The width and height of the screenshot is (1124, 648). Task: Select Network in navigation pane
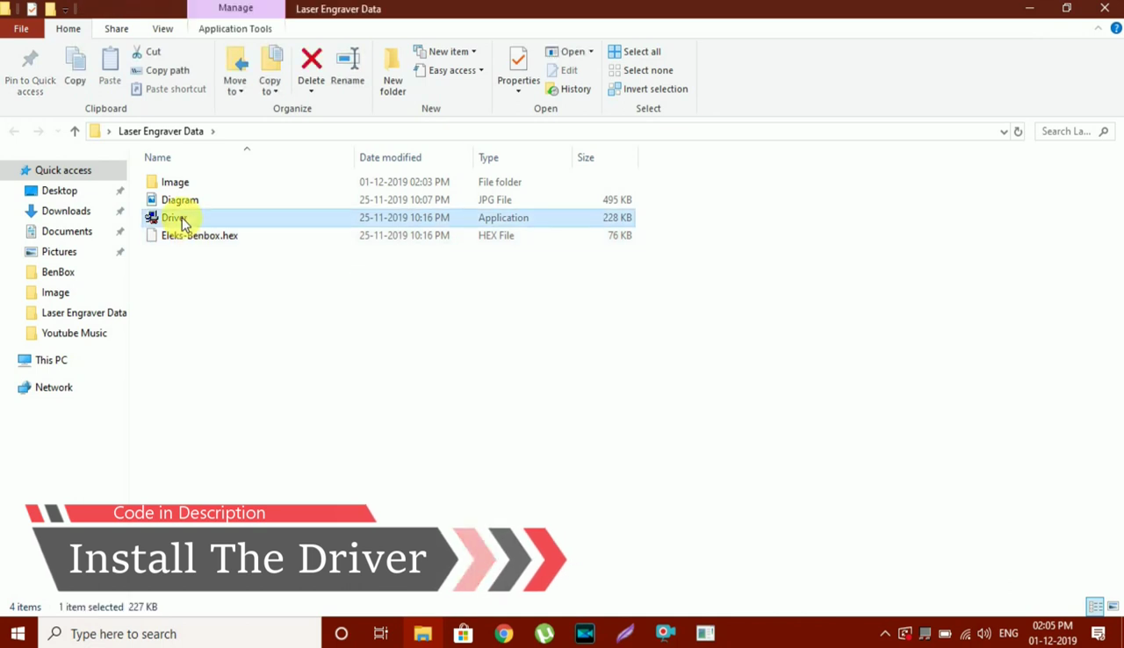(54, 387)
